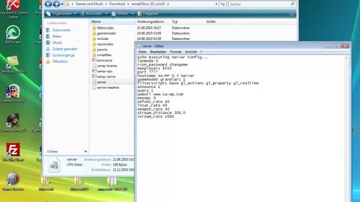360x202 pixels.
Task: Click the rcon_password changeme line
Action: [x=163, y=65]
